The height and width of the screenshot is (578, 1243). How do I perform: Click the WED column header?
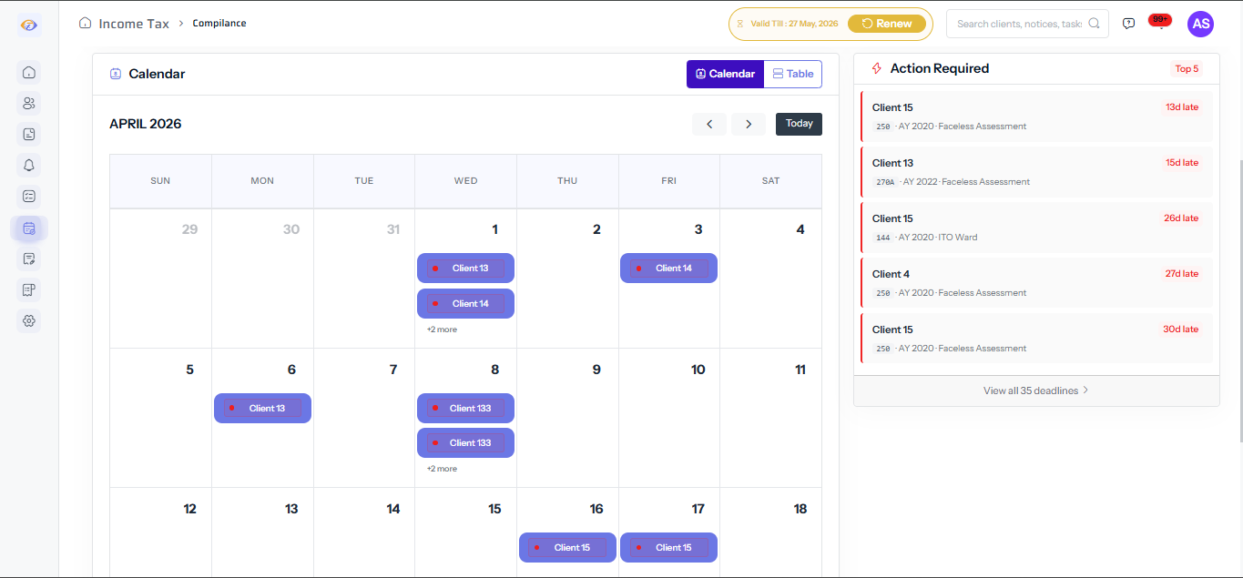[x=465, y=181]
